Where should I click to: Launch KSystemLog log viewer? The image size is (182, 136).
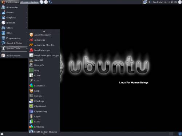coord(44,111)
